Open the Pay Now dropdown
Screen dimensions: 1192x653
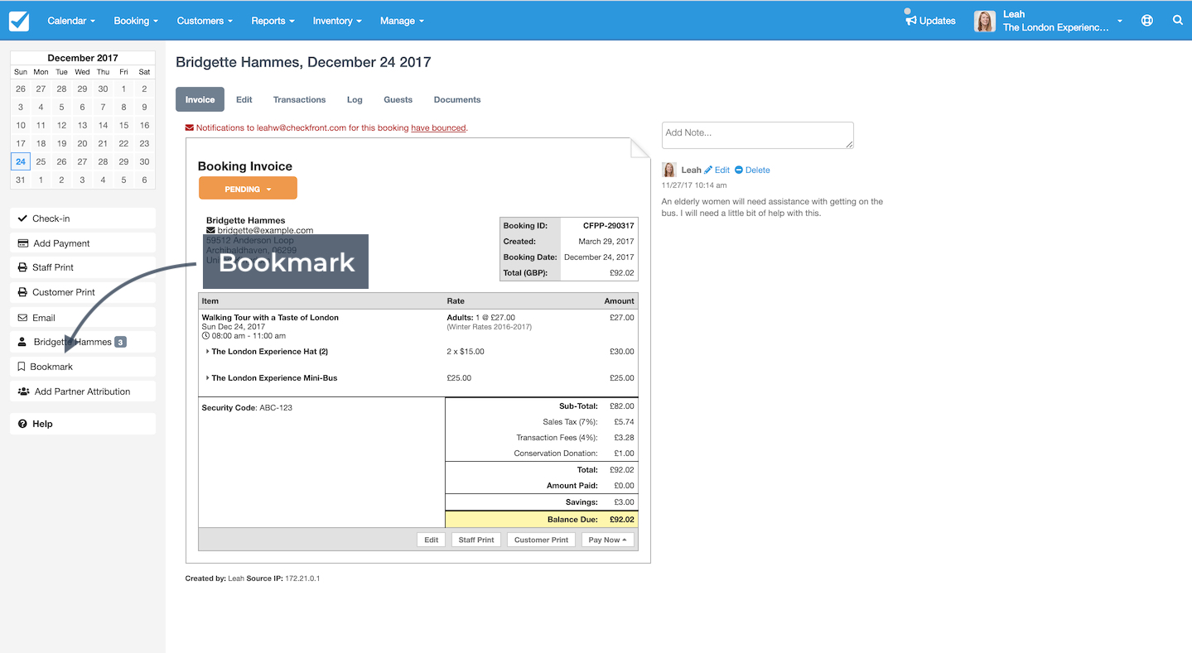pos(607,540)
